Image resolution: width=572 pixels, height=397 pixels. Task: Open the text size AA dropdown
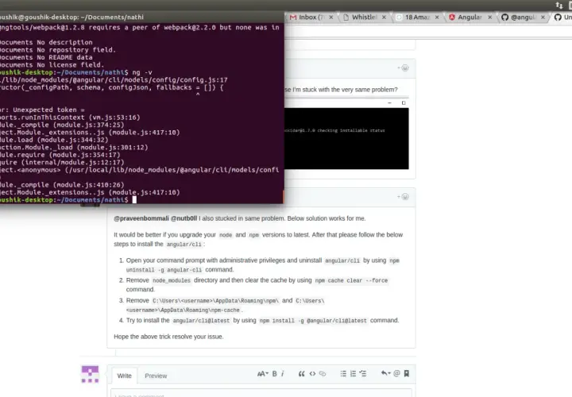click(x=263, y=374)
